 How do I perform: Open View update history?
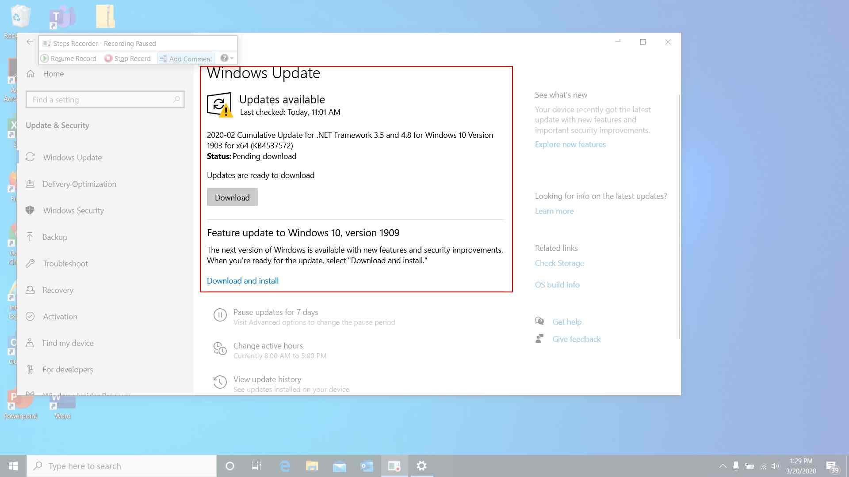pos(267,379)
